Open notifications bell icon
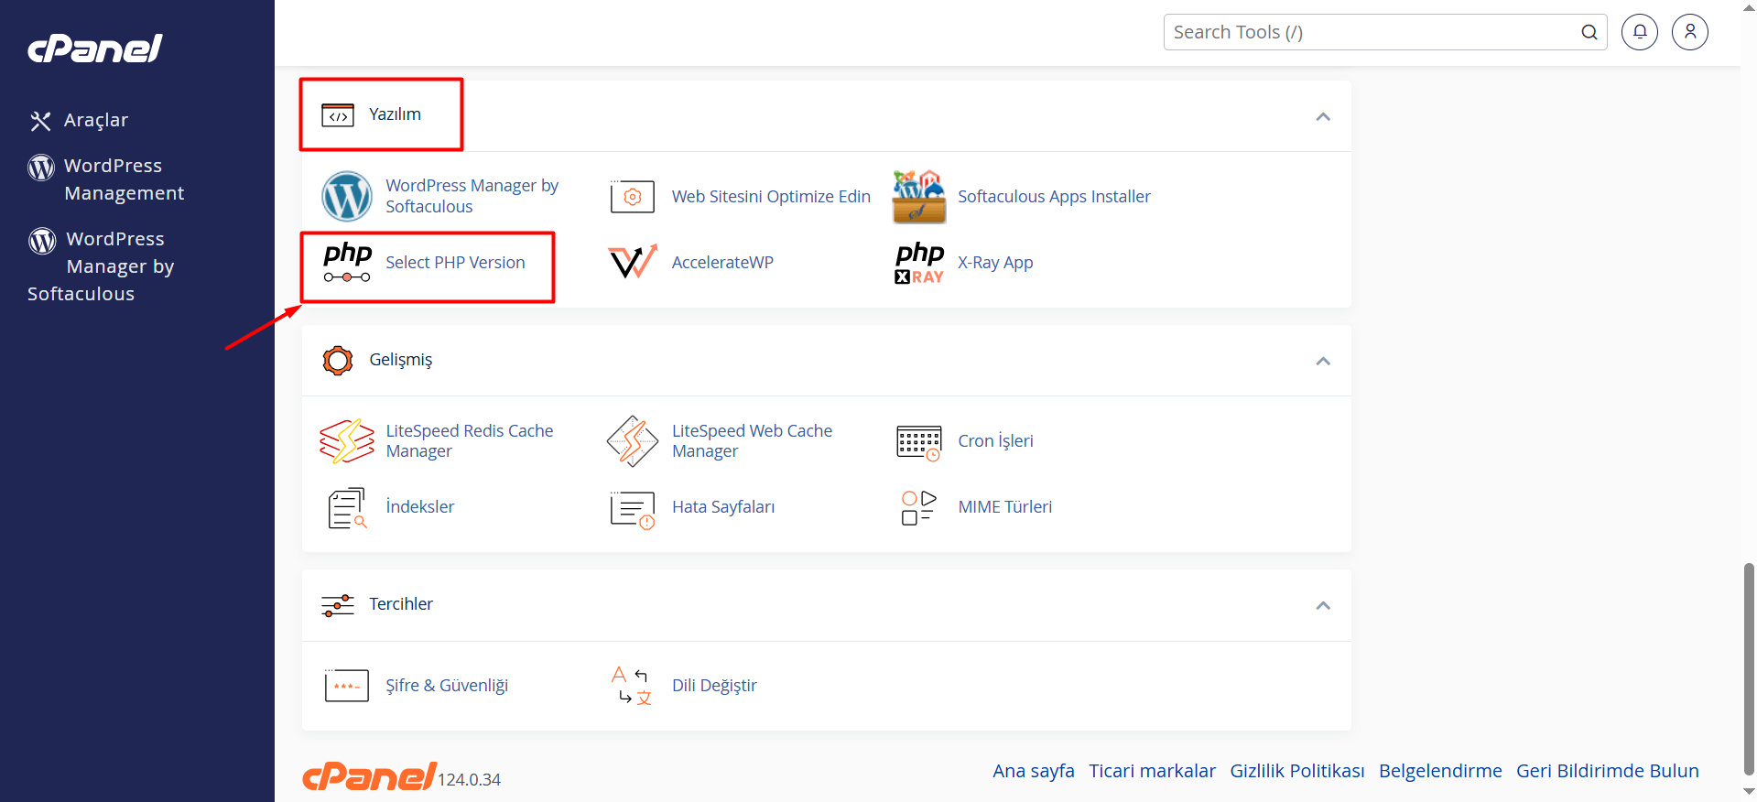The height and width of the screenshot is (802, 1757). (x=1640, y=32)
